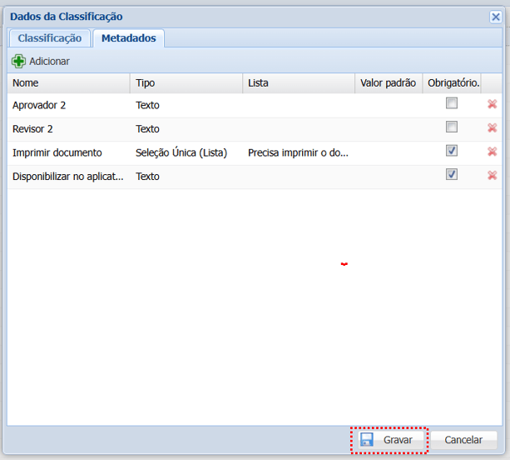This screenshot has width=510, height=460.
Task: Remove the Disponibilizar no aplicativo row
Action: pyautogui.click(x=492, y=175)
